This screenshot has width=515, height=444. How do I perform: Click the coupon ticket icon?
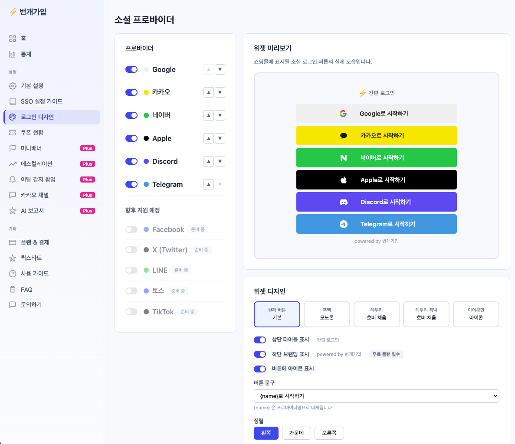(x=13, y=133)
